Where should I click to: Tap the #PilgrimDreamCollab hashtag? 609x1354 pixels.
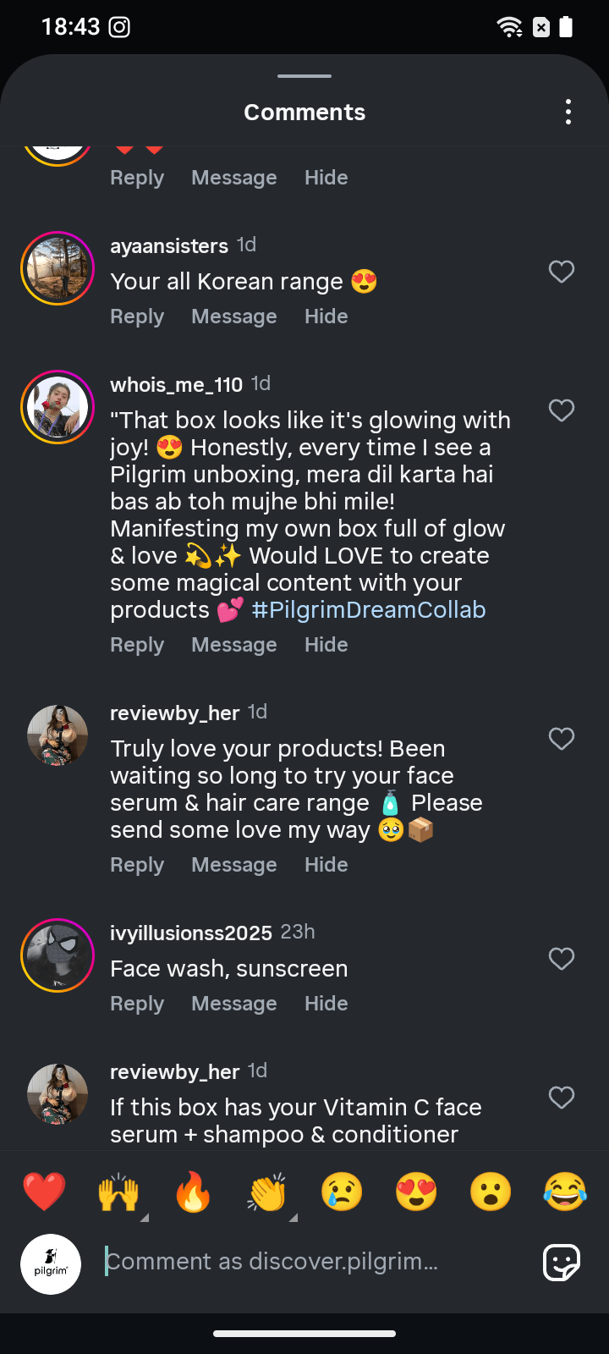click(369, 610)
